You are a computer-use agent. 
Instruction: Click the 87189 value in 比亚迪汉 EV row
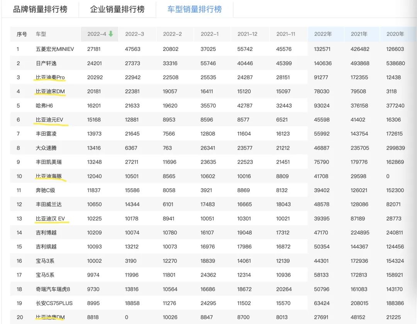[358, 219]
